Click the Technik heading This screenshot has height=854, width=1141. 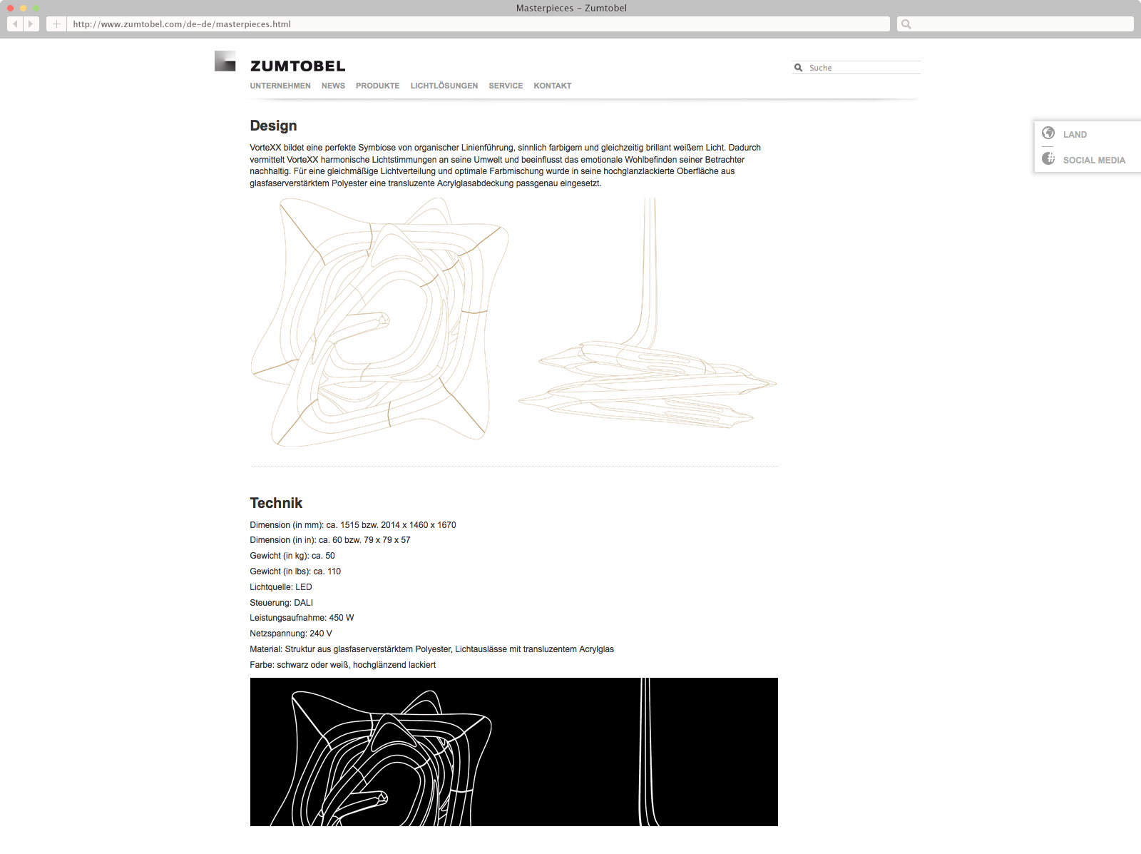click(276, 503)
